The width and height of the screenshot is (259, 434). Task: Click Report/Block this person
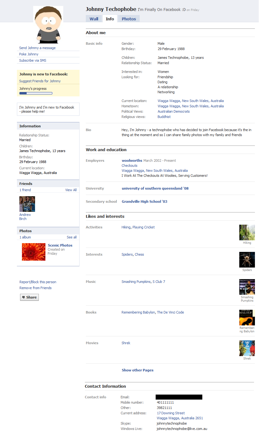[38, 282]
